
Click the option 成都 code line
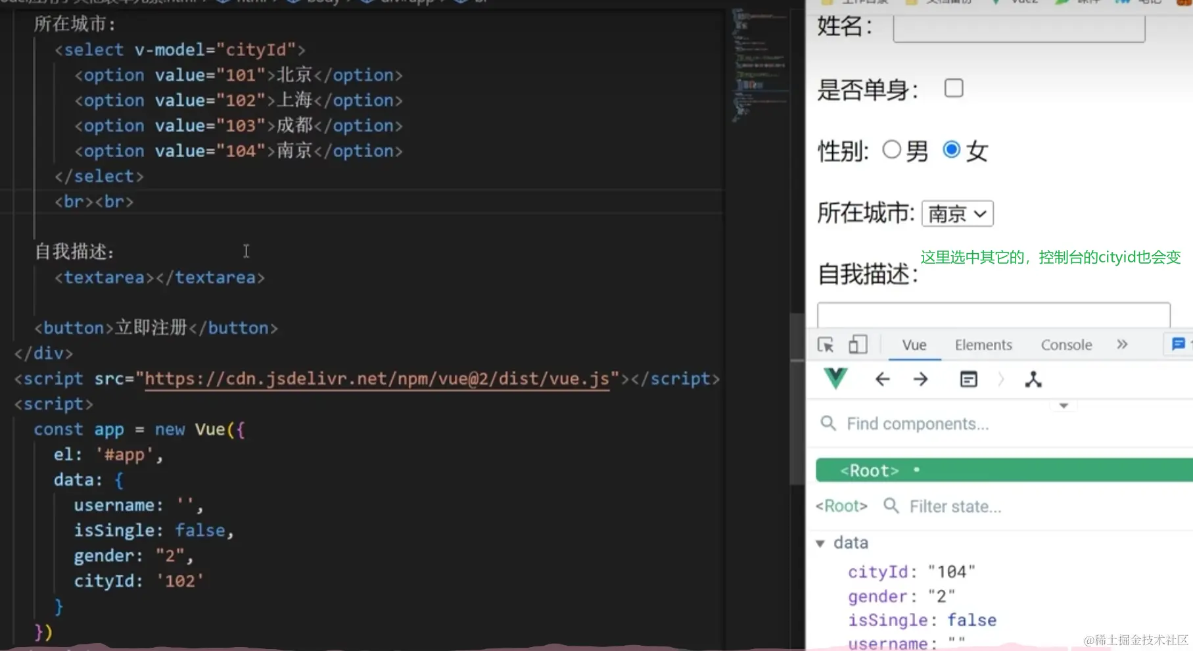239,125
